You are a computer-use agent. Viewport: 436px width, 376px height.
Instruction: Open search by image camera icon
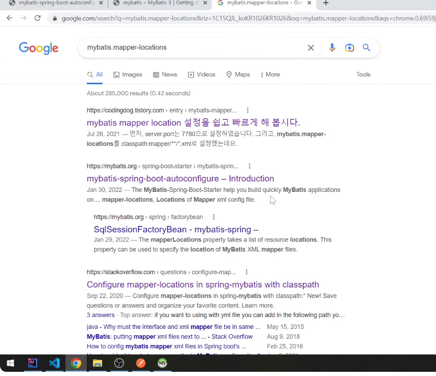click(x=350, y=48)
